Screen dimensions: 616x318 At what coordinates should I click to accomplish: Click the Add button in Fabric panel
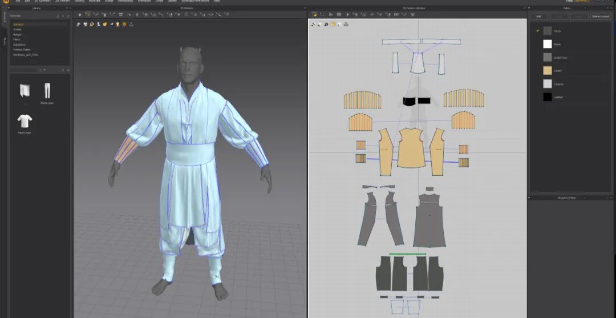click(x=538, y=17)
